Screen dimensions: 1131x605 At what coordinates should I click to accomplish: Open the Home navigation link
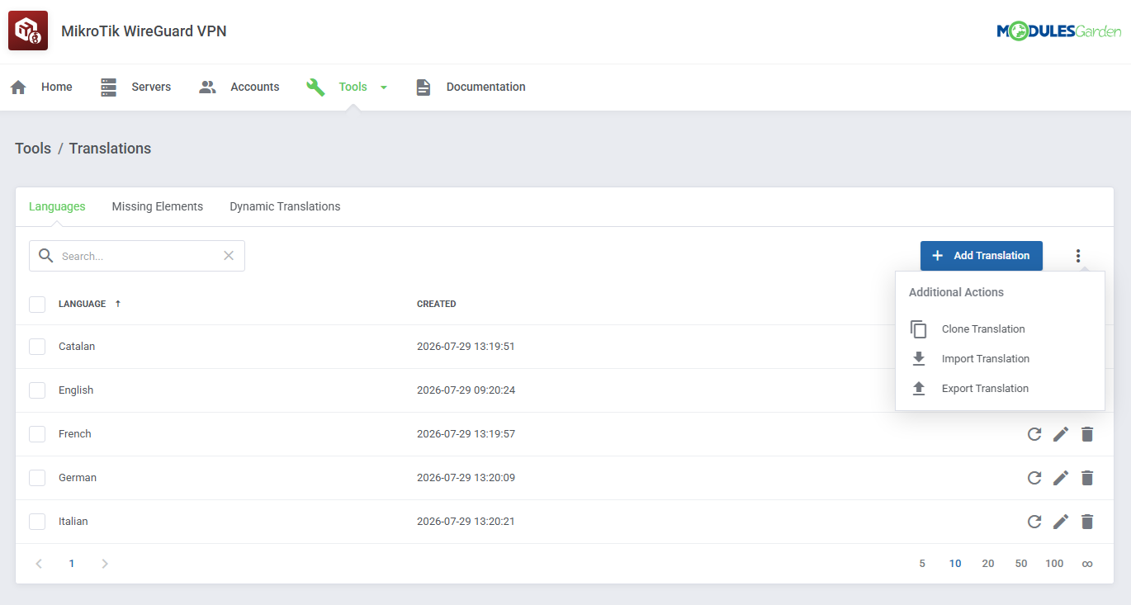[57, 87]
